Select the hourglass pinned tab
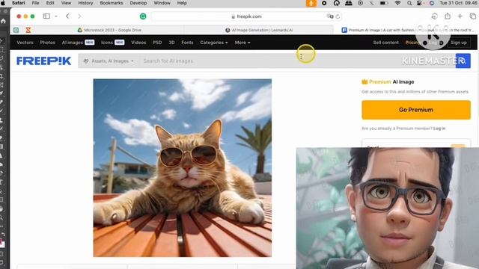The height and width of the screenshot is (269, 479). (28, 30)
